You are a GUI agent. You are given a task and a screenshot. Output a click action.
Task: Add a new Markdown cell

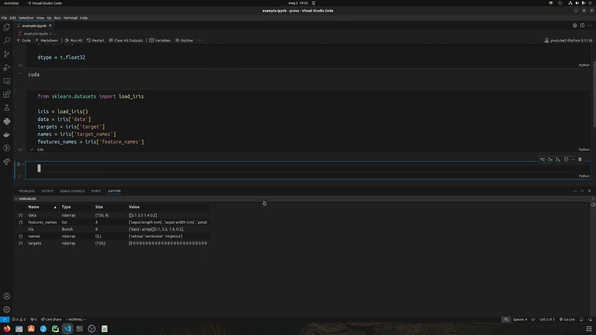pos(46,40)
